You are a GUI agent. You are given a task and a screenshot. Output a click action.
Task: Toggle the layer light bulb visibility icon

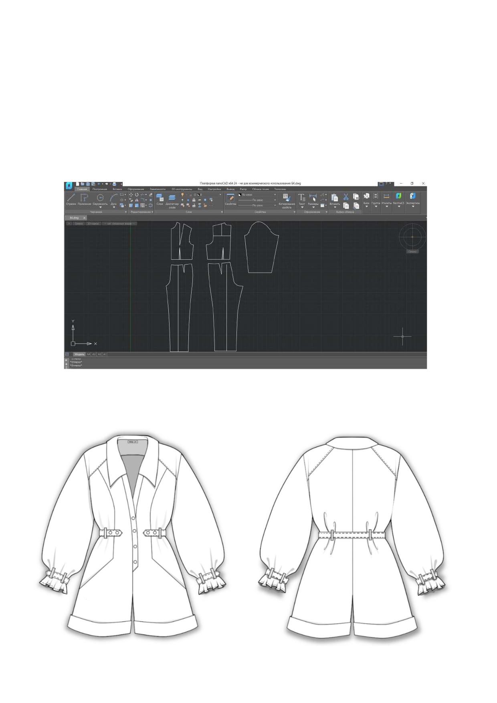click(x=182, y=195)
